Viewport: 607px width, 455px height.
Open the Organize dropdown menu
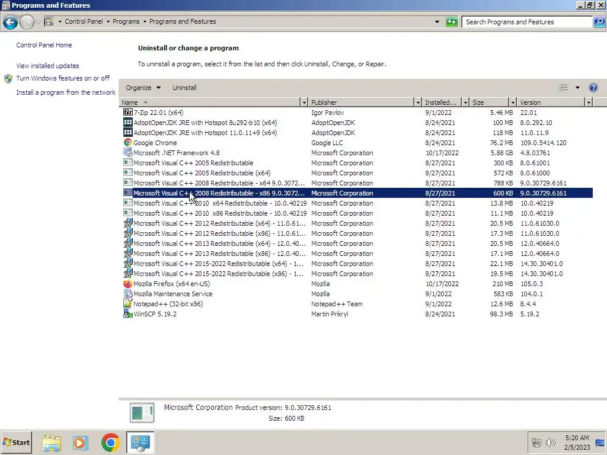pyautogui.click(x=143, y=88)
